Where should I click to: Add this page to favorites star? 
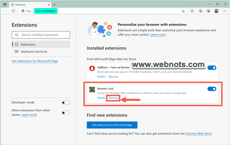click(183, 11)
